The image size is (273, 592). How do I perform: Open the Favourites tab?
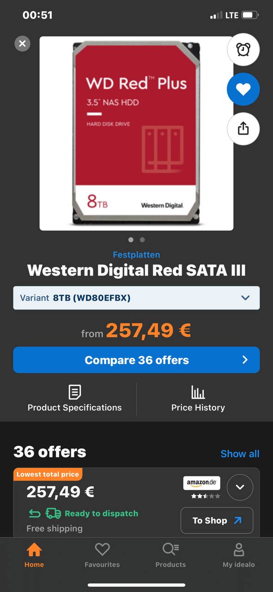coord(102,555)
